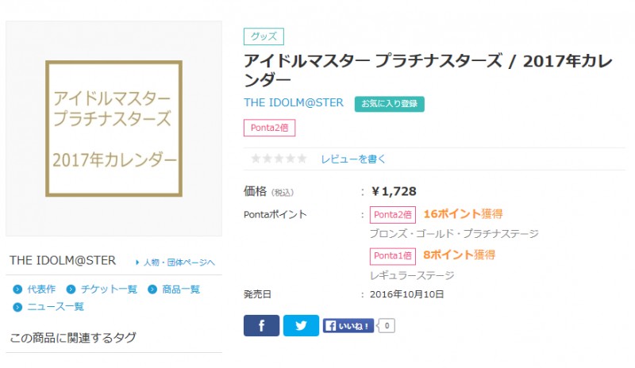Image resolution: width=635 pixels, height=368 pixels.
Task: Open the レビューを書く review link
Action: point(353,159)
